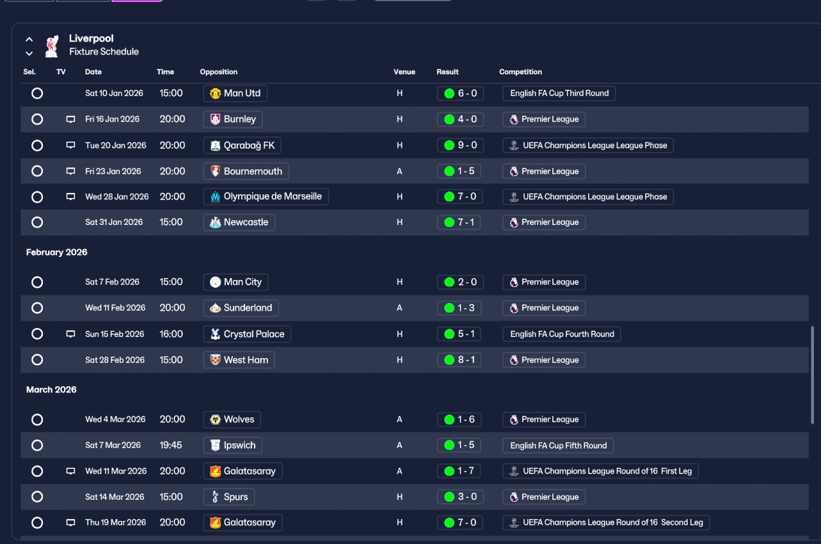Click the Olympique de Marseille crest
This screenshot has width=821, height=544.
[216, 197]
